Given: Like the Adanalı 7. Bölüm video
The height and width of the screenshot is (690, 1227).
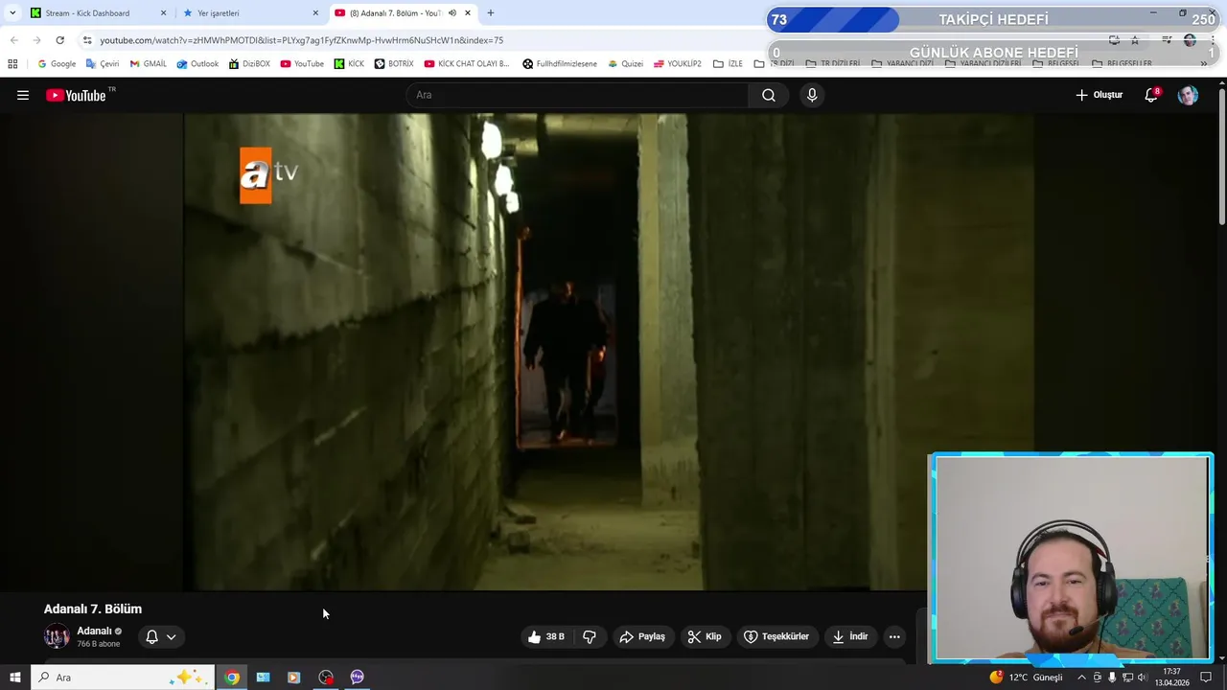Looking at the screenshot, I should [546, 636].
